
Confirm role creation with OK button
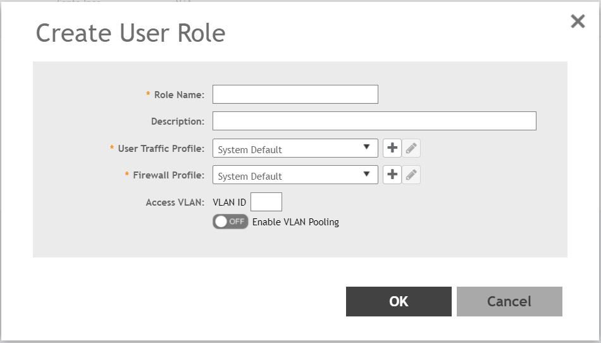click(399, 301)
